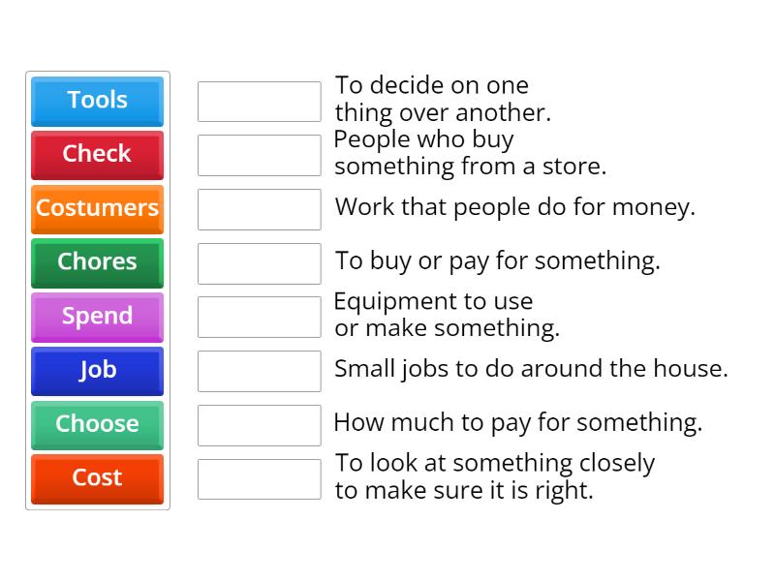
Task: Select the red Check word tile
Action: point(97,155)
